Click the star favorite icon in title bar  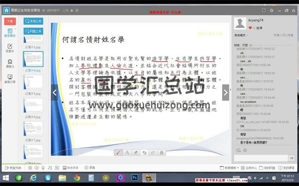click(72, 11)
